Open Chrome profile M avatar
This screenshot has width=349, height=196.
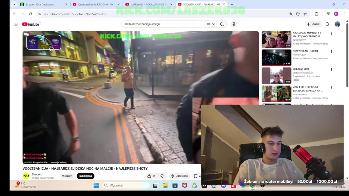pos(336,14)
